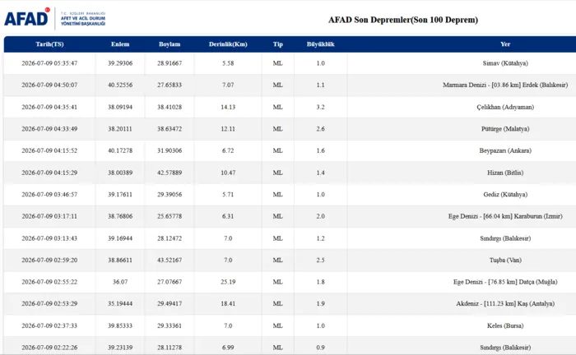The height and width of the screenshot is (355, 576).
Task: Sort by the Enlem column header
Action: tap(120, 44)
